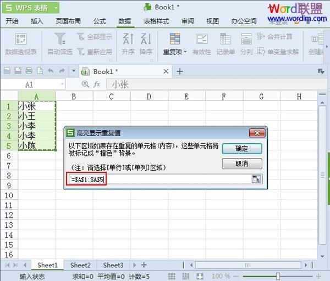Close the highlight duplicates dialog

click(x=257, y=133)
